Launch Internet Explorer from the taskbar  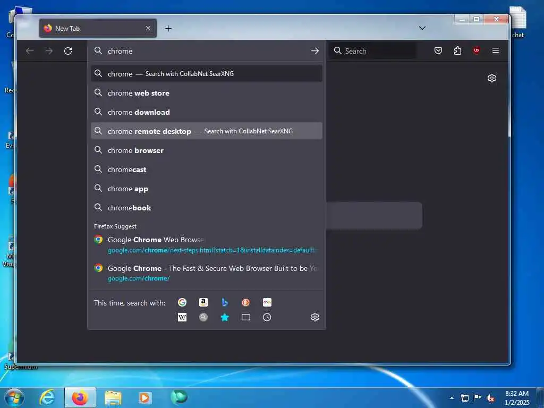tap(47, 397)
